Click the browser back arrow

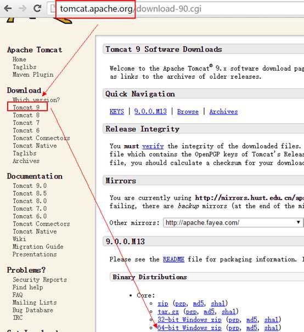point(8,8)
